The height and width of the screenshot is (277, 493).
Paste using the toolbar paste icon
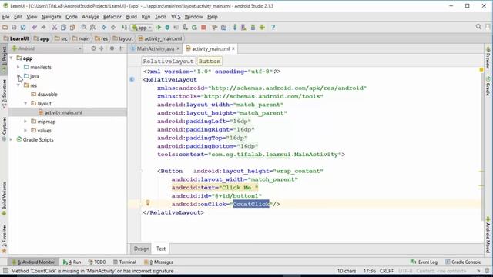click(72, 28)
